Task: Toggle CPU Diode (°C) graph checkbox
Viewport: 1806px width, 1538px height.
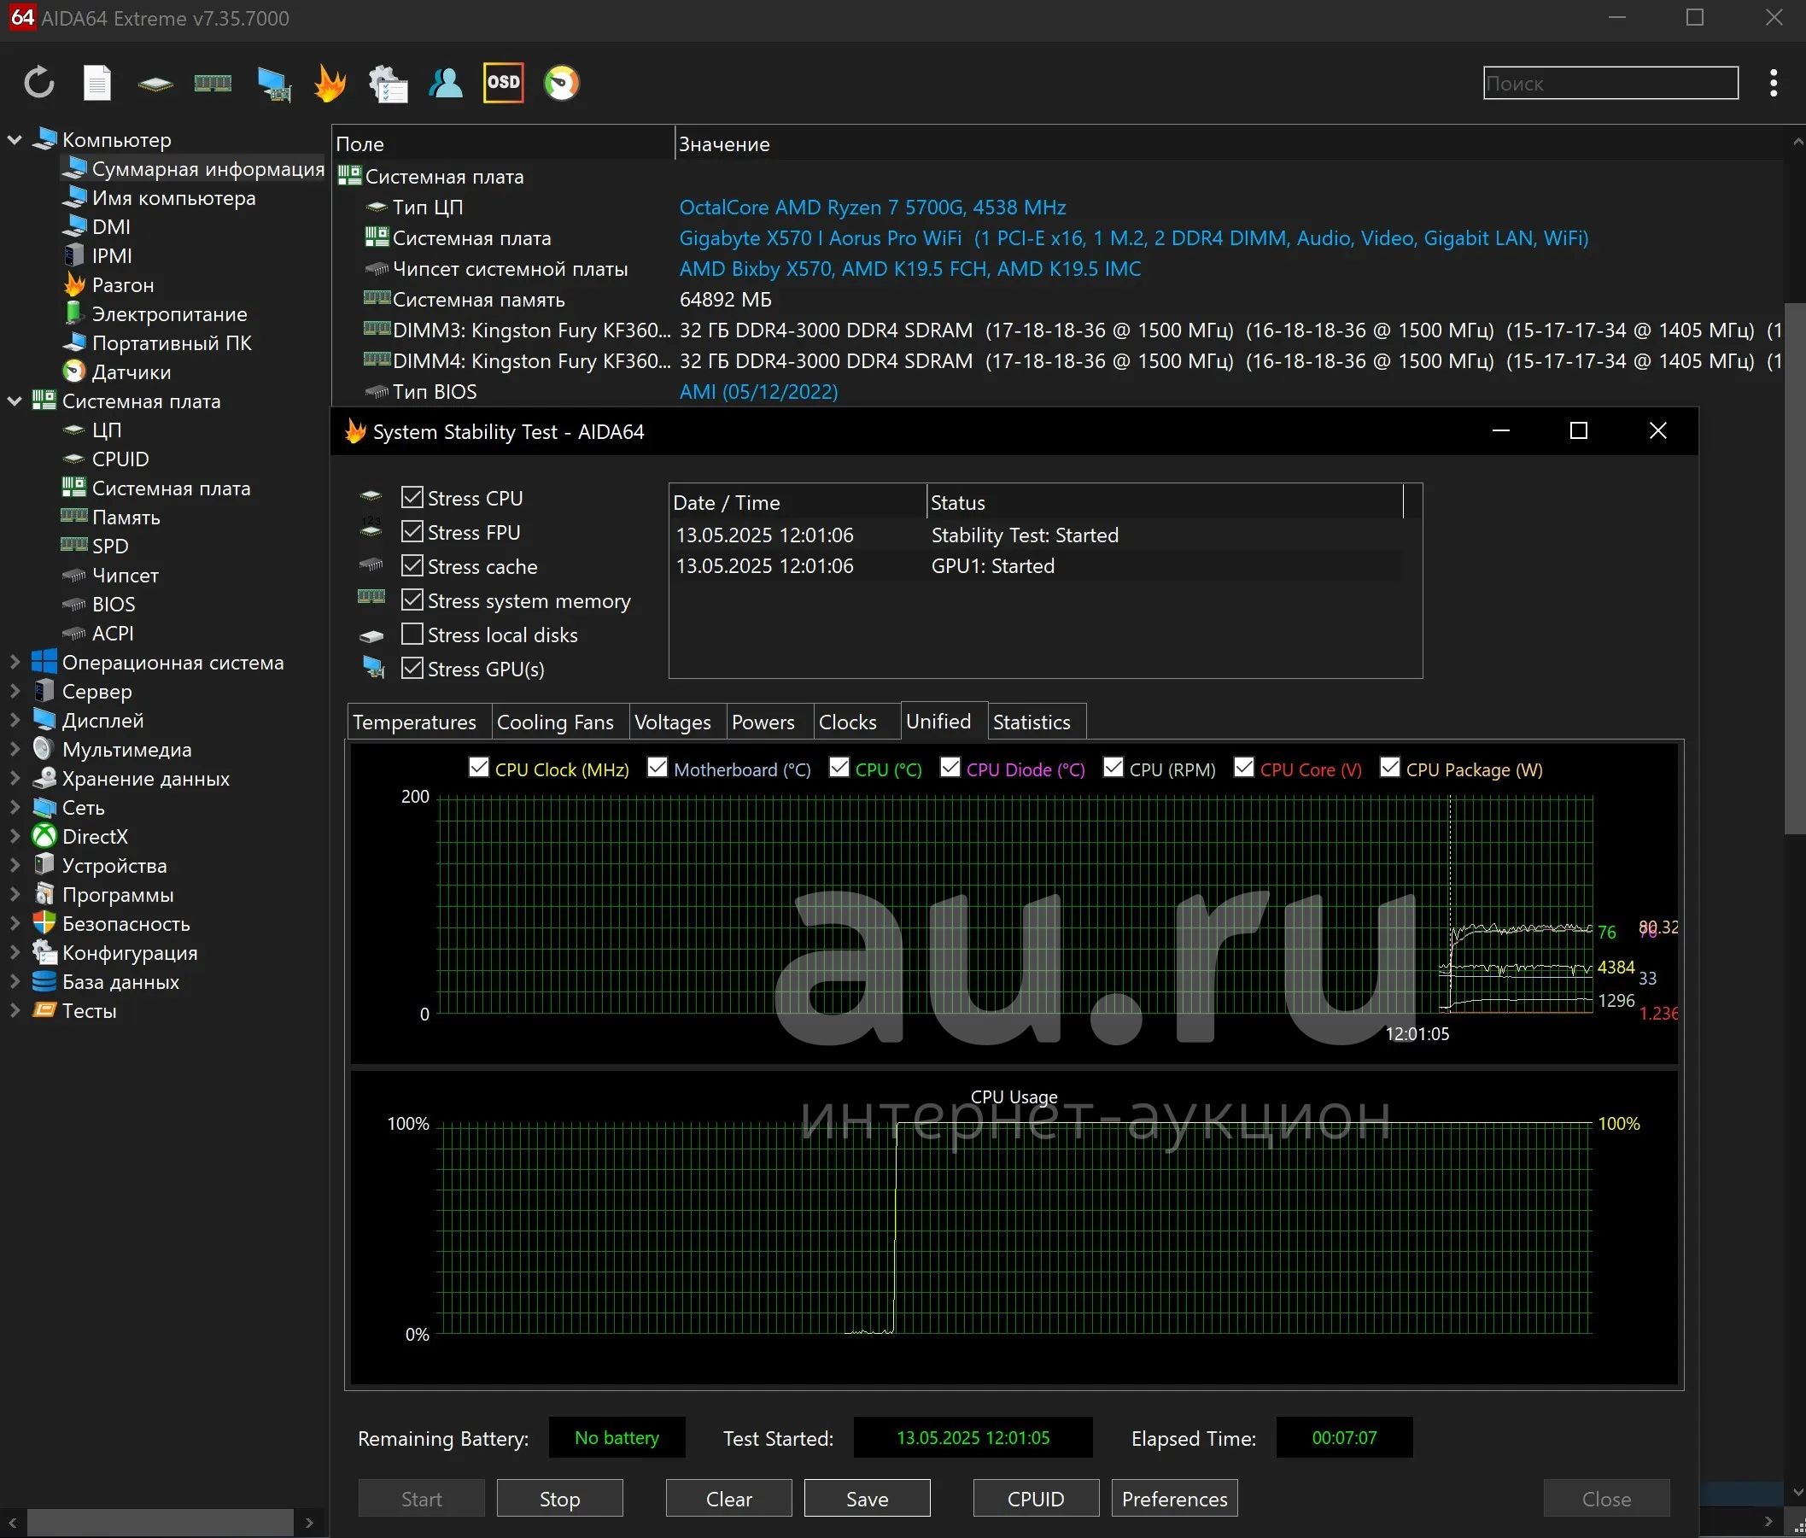Action: tap(950, 767)
